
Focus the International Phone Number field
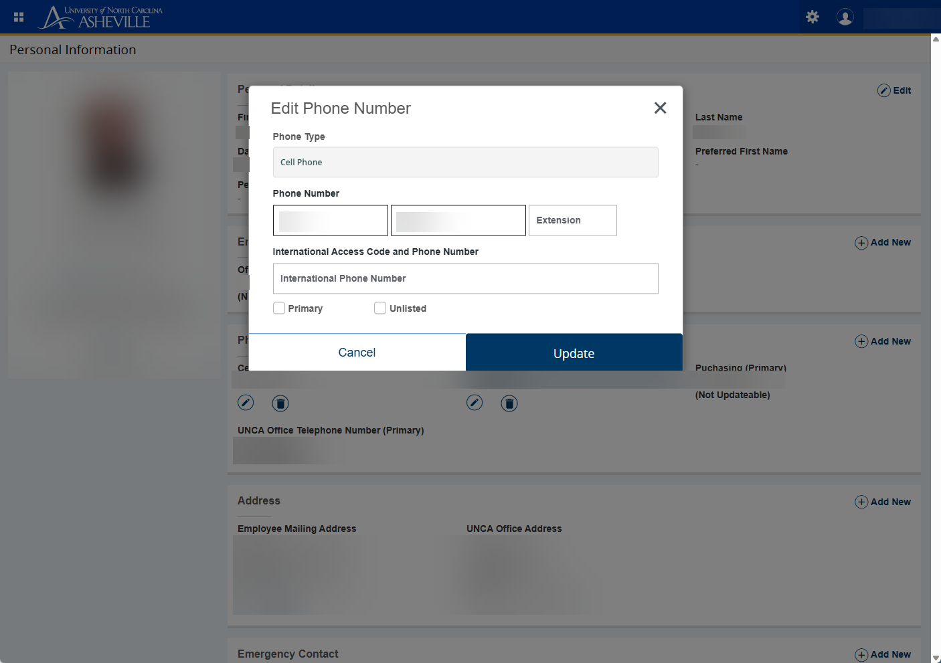click(x=465, y=278)
